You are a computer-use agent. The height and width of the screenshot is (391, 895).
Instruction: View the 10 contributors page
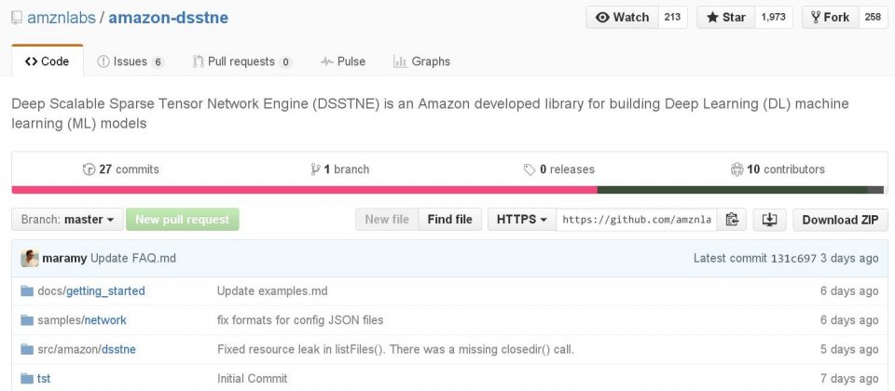tap(778, 169)
